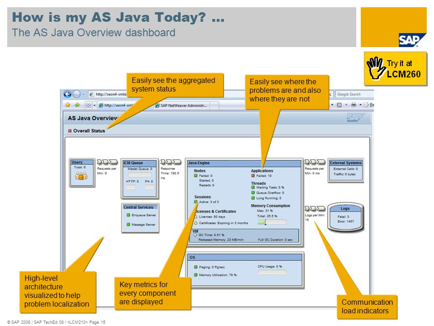Click the 'Fatal: 3' log count
This screenshot has height=326, width=434.
coord(343,217)
